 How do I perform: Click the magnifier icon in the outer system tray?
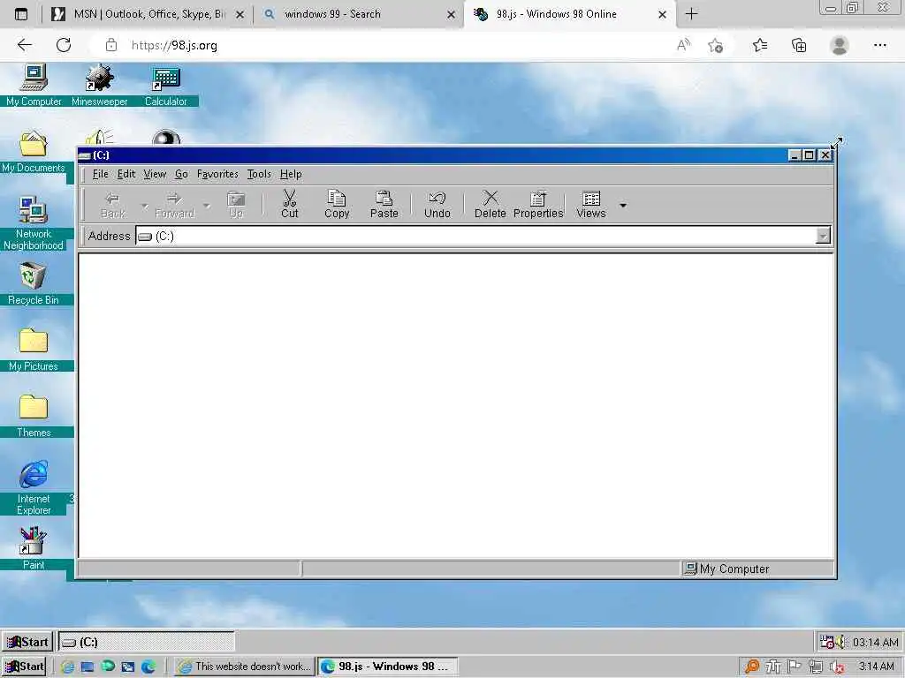751,667
